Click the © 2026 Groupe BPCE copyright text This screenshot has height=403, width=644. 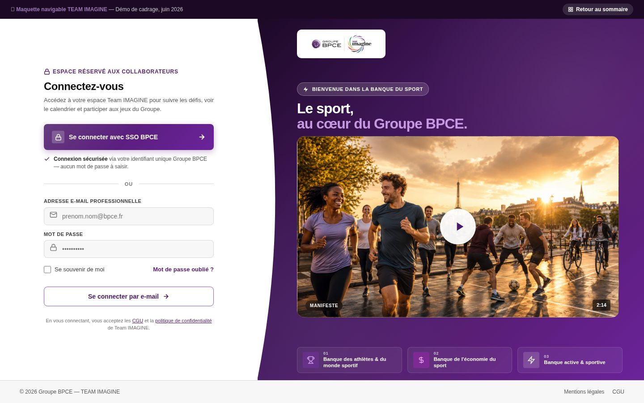70,392
